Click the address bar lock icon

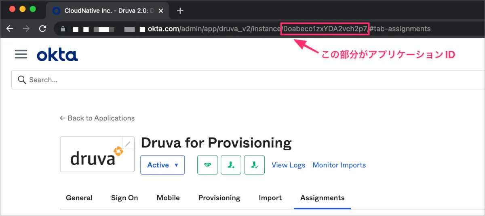click(62, 29)
